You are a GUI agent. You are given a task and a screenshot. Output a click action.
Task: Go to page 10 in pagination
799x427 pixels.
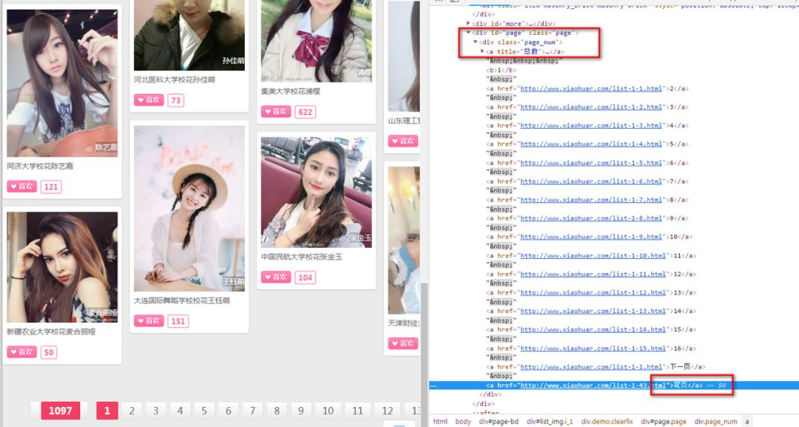328,411
